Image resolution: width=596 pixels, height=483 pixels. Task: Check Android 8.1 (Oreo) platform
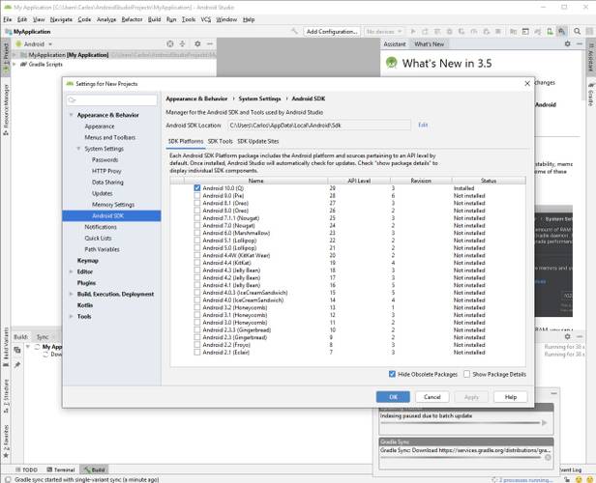click(197, 203)
